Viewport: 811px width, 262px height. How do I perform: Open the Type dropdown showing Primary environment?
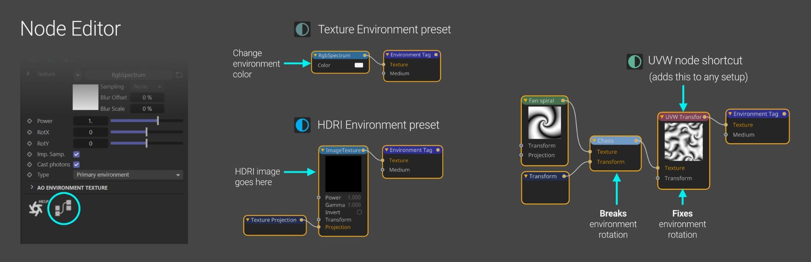pos(128,175)
